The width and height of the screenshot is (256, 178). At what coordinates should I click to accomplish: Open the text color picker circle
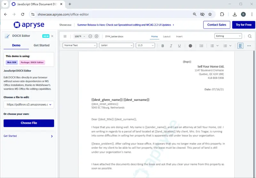pyautogui.click(x=190, y=46)
